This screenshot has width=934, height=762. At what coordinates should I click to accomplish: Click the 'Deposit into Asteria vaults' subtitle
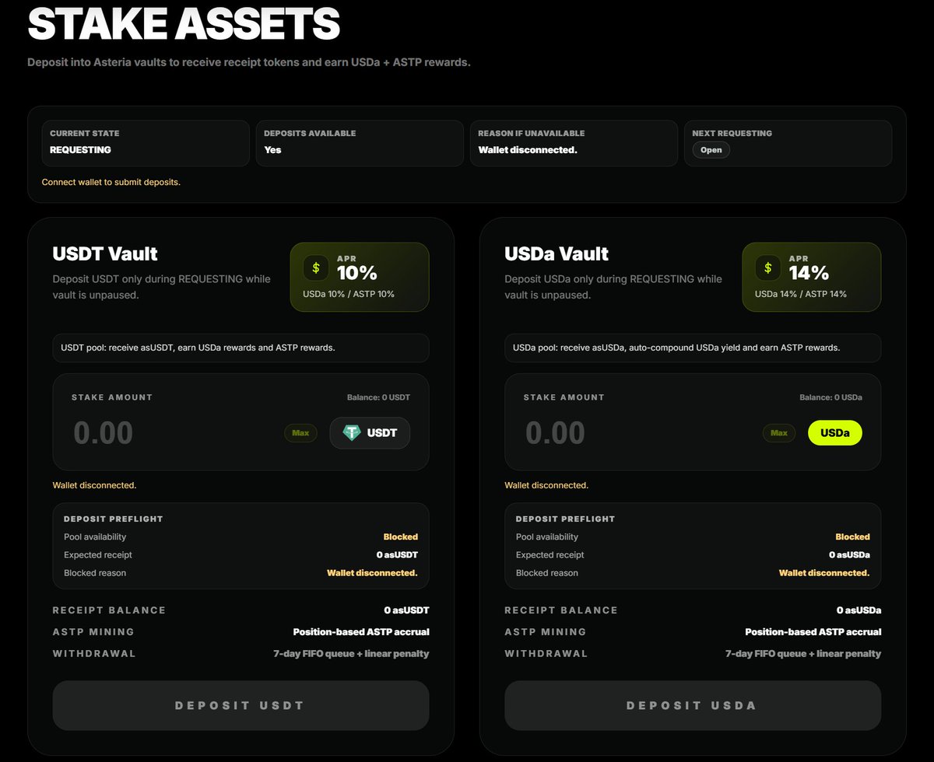249,61
